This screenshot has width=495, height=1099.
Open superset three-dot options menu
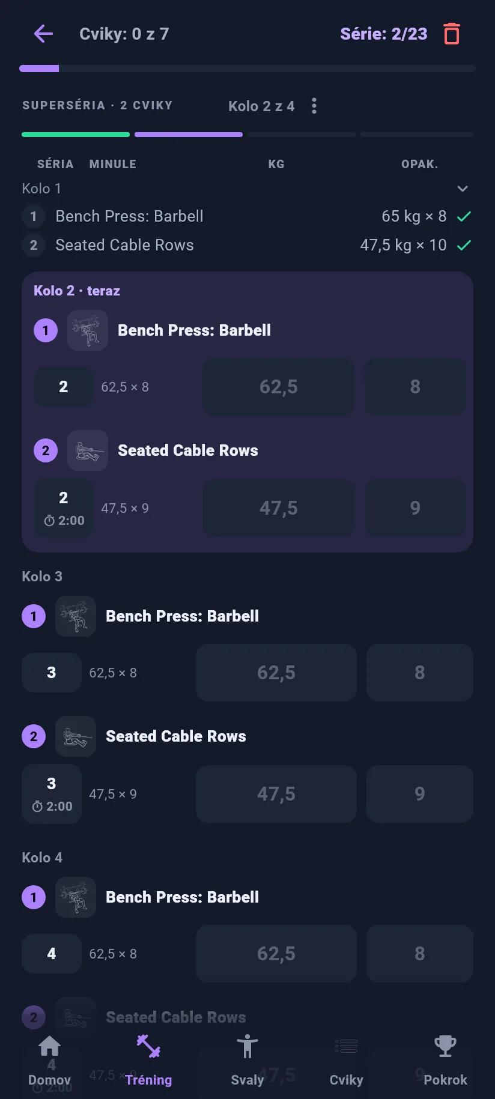tap(314, 106)
